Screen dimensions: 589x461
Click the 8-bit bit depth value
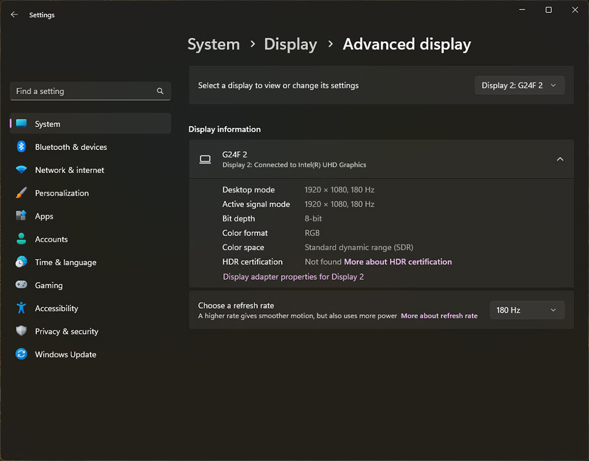(x=313, y=218)
